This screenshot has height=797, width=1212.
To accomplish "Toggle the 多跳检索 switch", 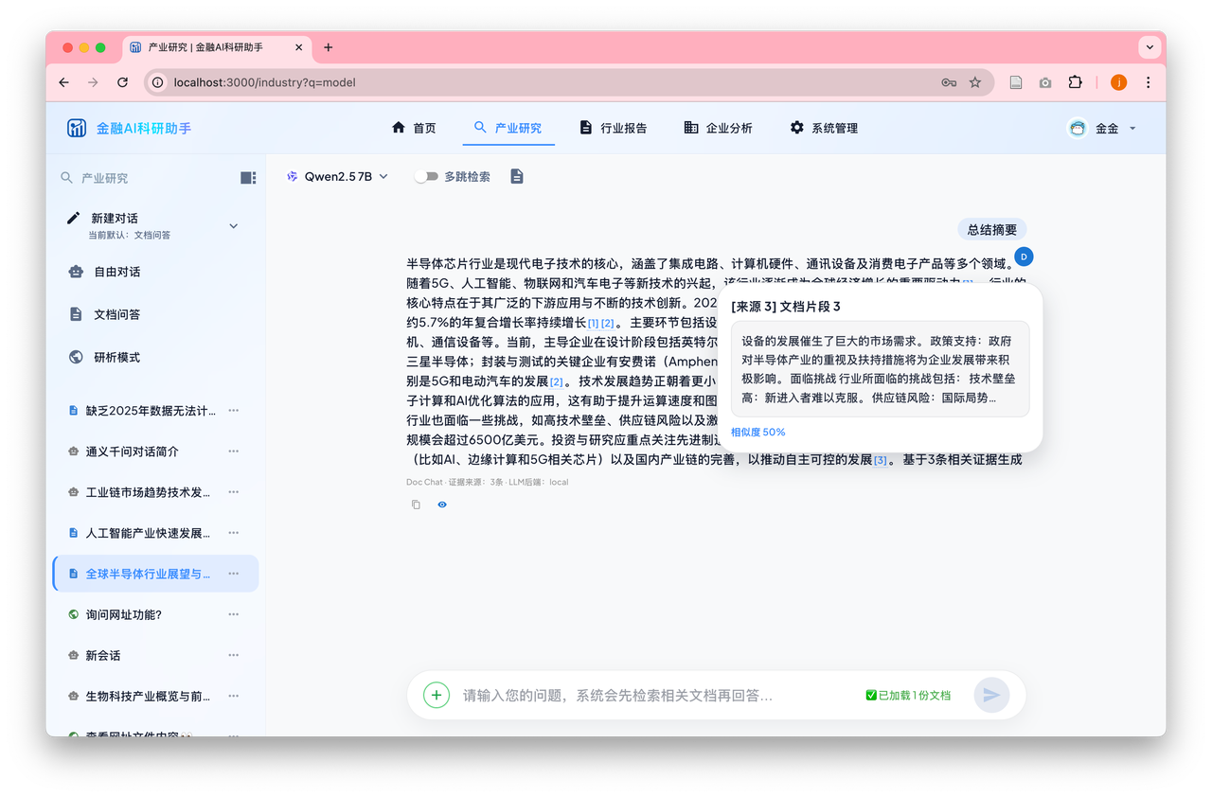I will (427, 176).
